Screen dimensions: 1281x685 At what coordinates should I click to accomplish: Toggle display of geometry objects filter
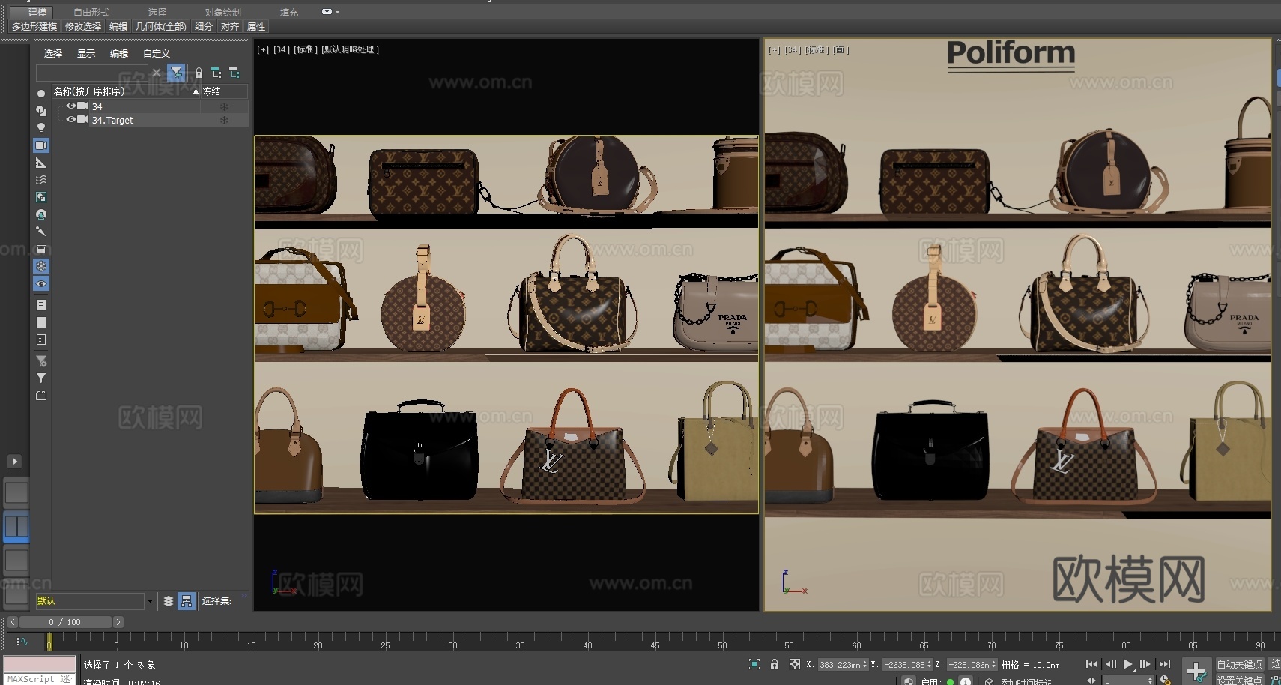[41, 94]
